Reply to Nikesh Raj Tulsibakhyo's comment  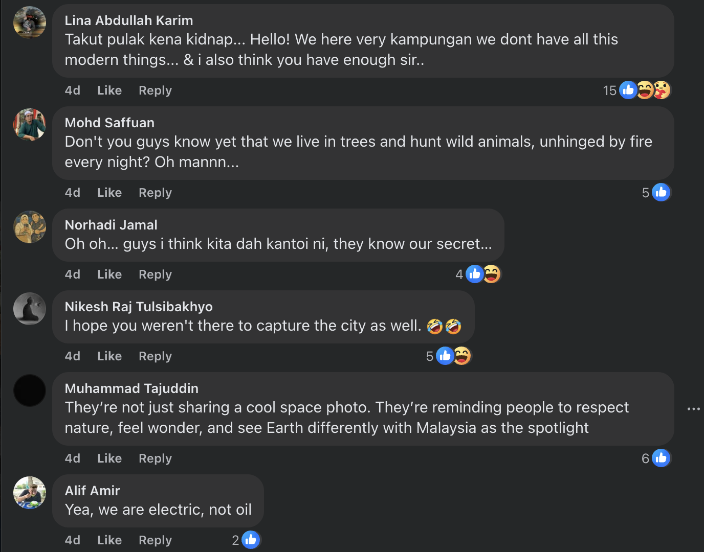(155, 356)
